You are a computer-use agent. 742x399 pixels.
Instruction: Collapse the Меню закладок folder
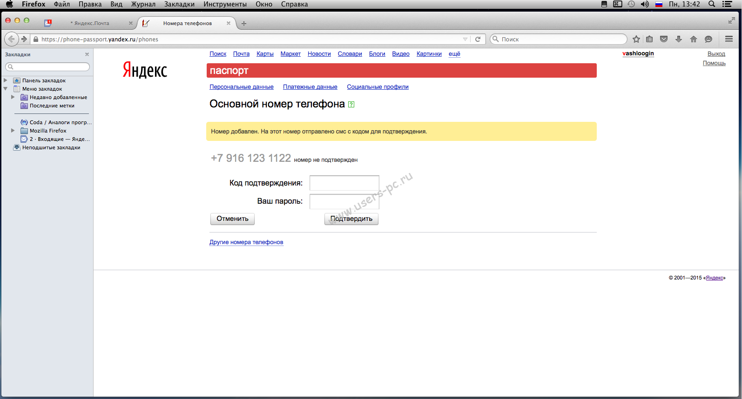pos(6,89)
